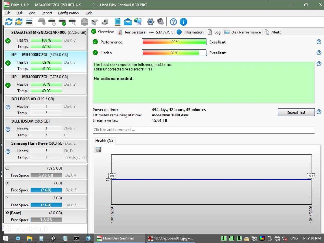The image size is (324, 243).
Task: Click the blue envelope email toolbar icon
Action: (128, 22)
